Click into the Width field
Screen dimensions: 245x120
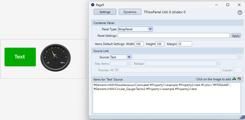pos(139,44)
